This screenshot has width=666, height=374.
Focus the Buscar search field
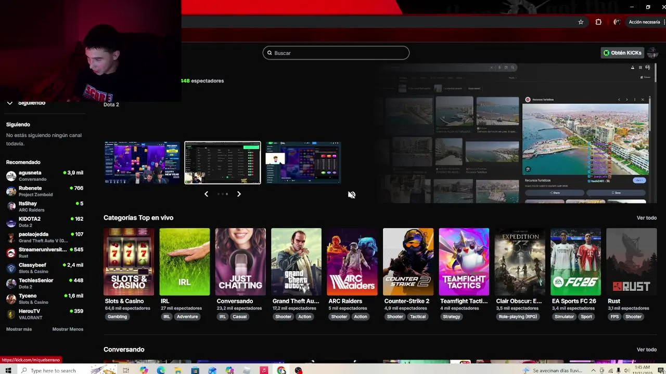tap(336, 53)
